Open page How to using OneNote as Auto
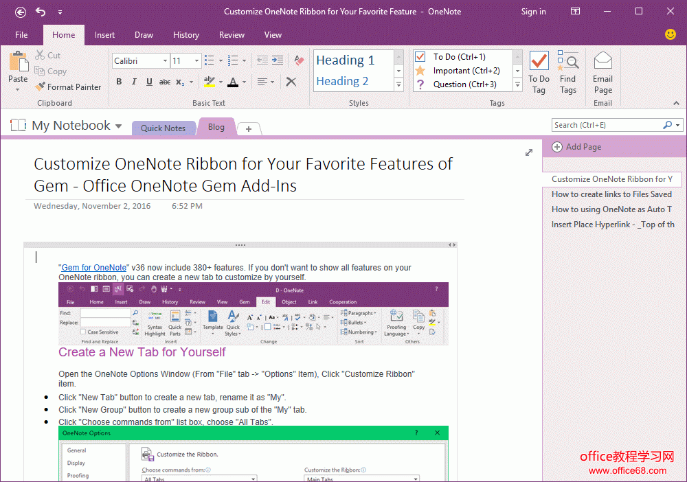The height and width of the screenshot is (482, 687). click(x=611, y=209)
